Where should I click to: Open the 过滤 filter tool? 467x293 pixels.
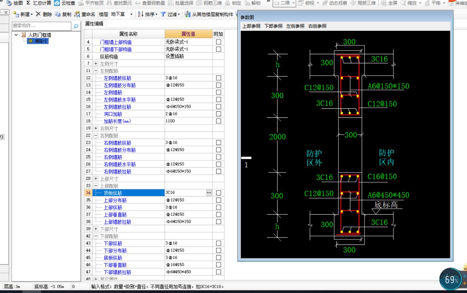(x=163, y=14)
